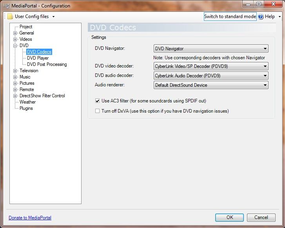Minimize the Configuration window
This screenshot has width=285, height=228.
(248, 4)
